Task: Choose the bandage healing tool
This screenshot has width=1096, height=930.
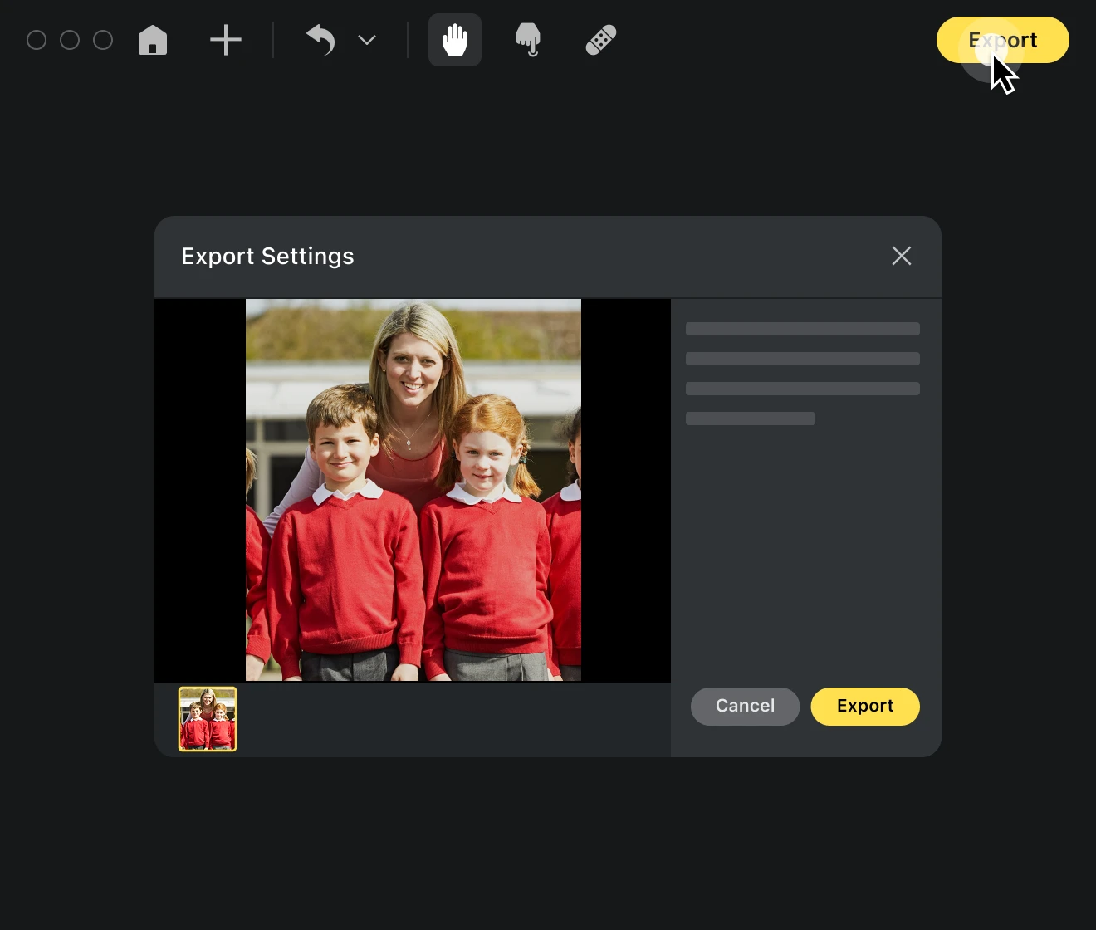Action: pos(601,40)
